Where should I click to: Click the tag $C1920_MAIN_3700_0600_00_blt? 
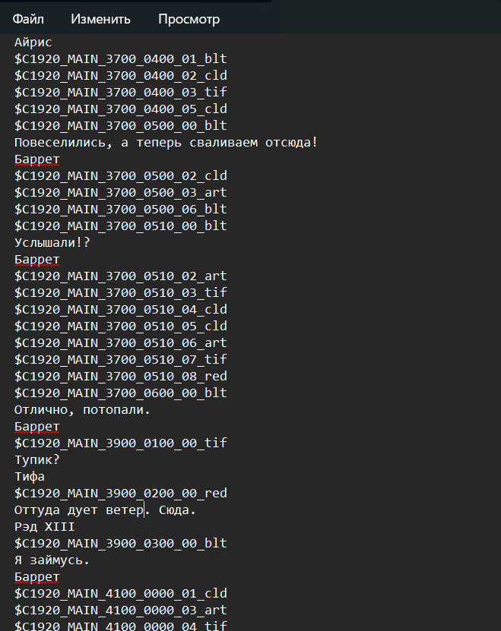click(121, 393)
